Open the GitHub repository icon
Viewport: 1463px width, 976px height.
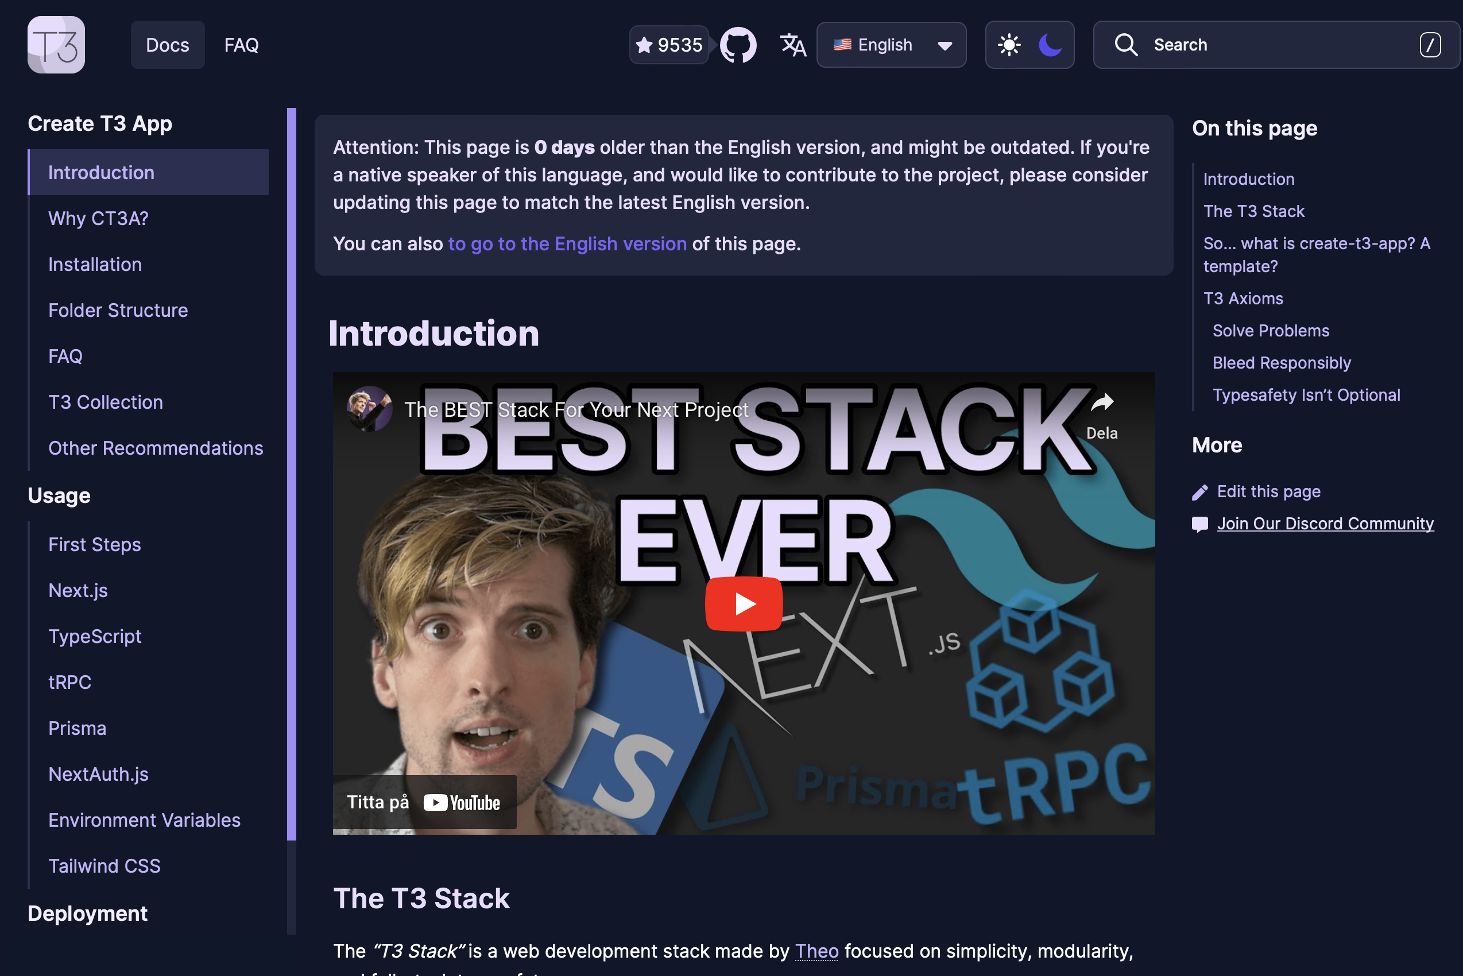pyautogui.click(x=738, y=45)
